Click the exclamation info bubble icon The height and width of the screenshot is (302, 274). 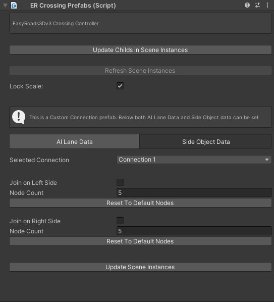(x=19, y=117)
